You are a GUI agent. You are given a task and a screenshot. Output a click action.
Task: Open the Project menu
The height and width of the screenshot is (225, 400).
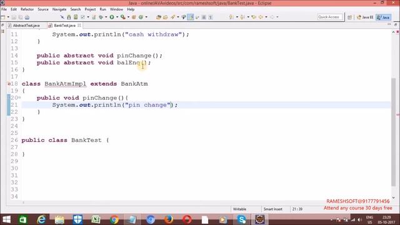pyautogui.click(x=90, y=9)
